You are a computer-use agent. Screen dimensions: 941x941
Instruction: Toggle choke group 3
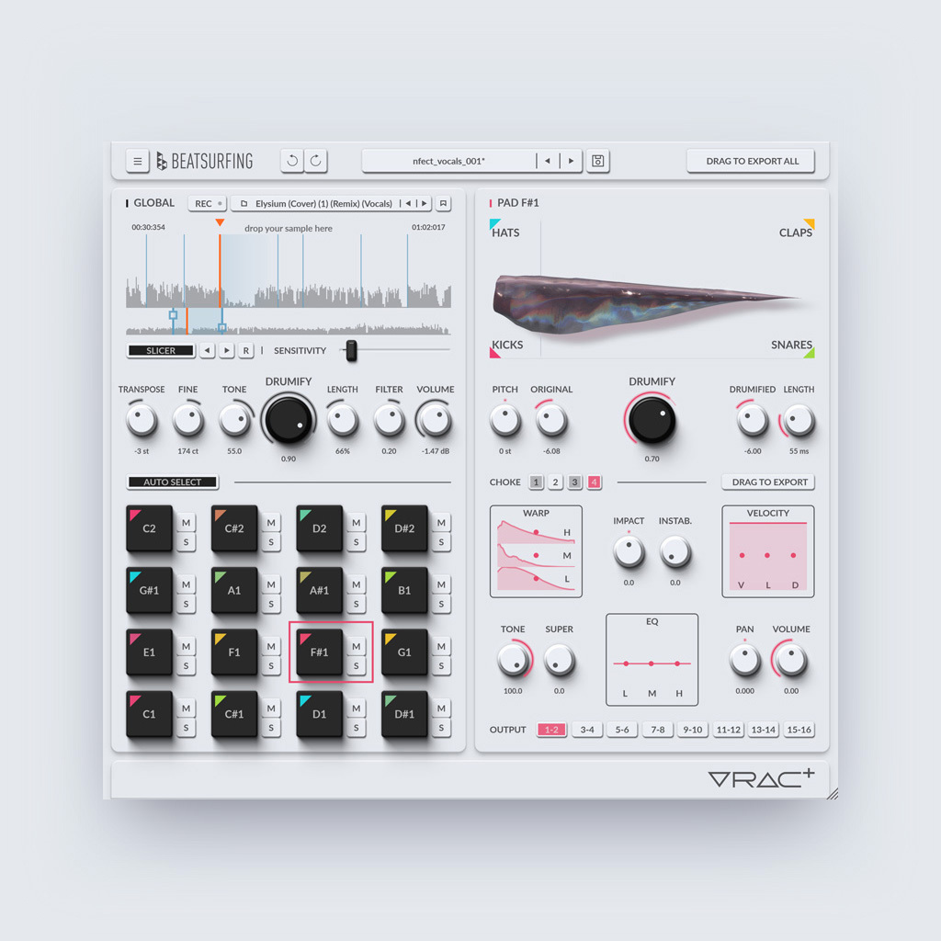[x=575, y=482]
